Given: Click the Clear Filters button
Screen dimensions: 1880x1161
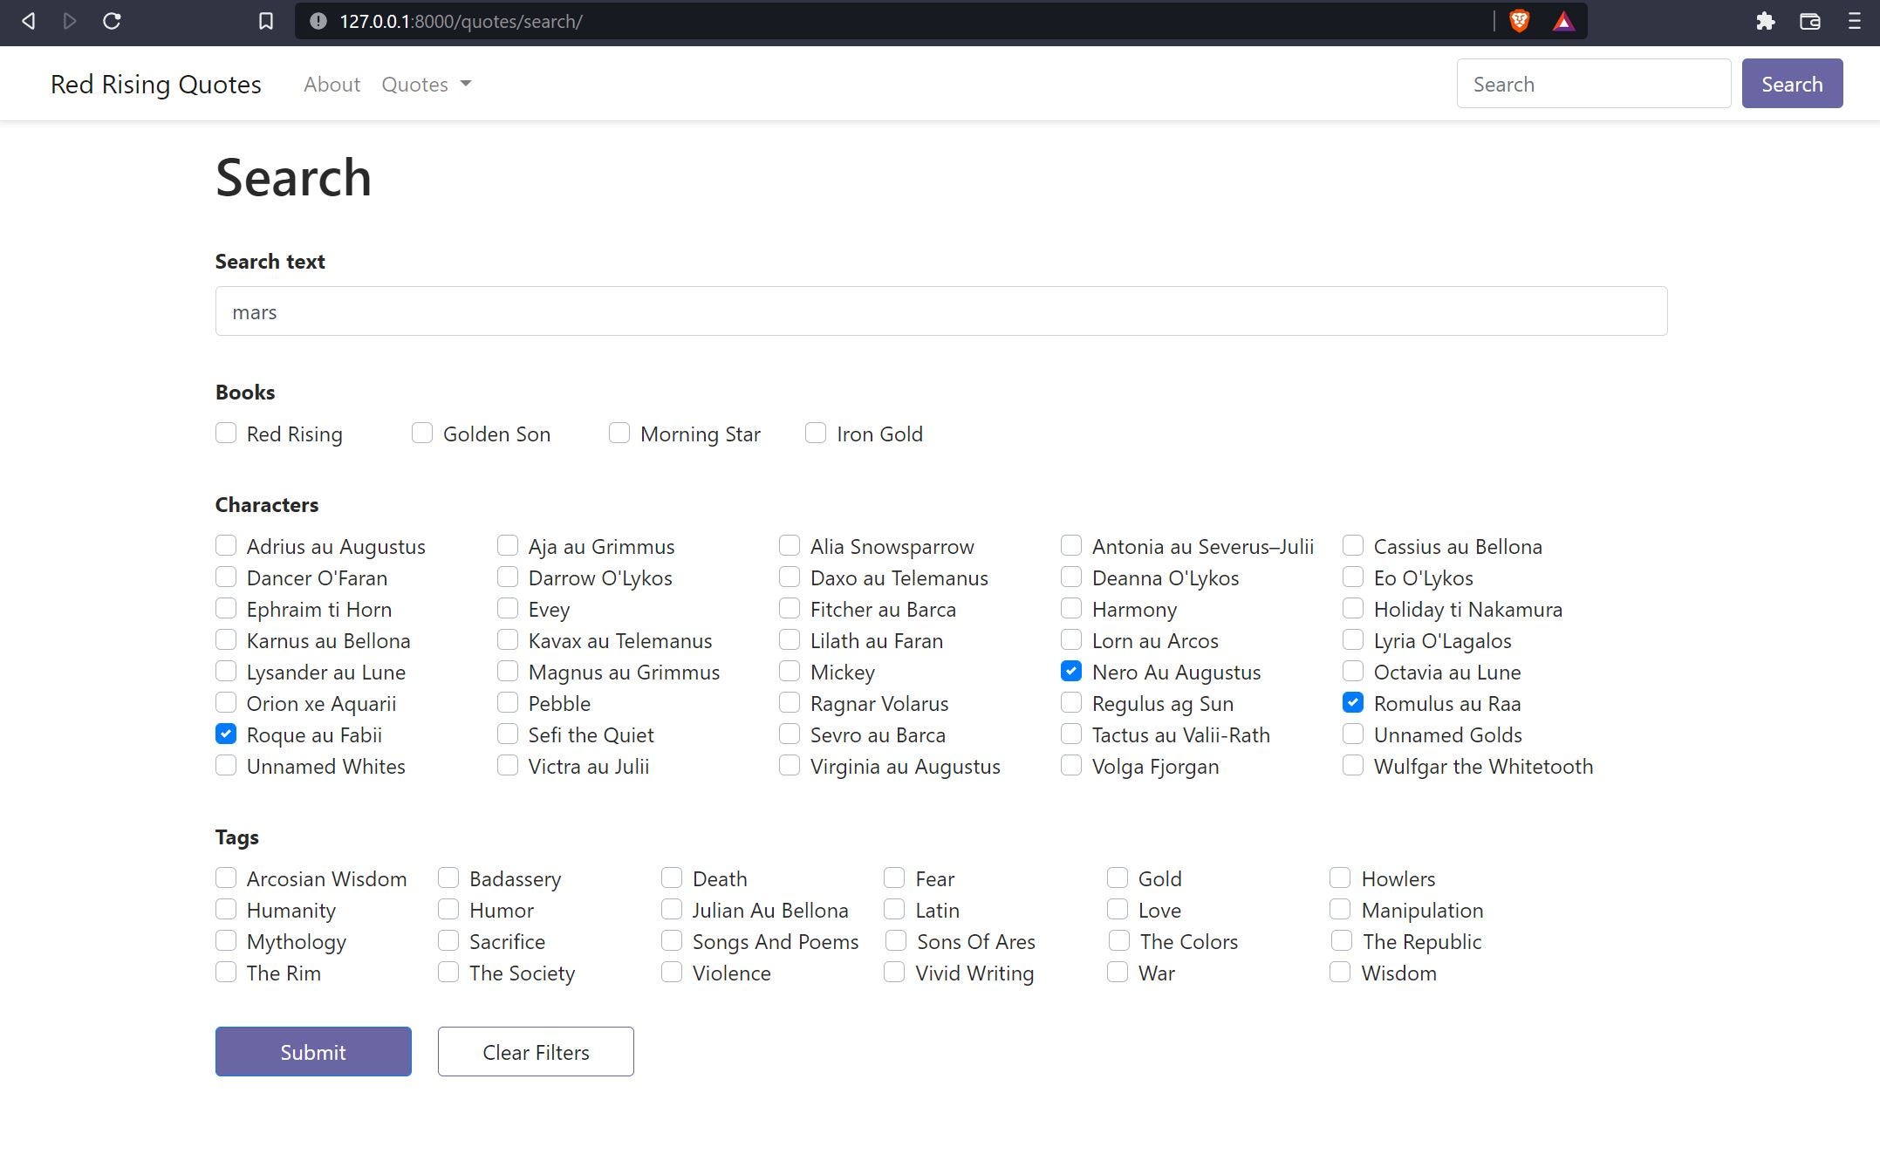Looking at the screenshot, I should click(536, 1052).
